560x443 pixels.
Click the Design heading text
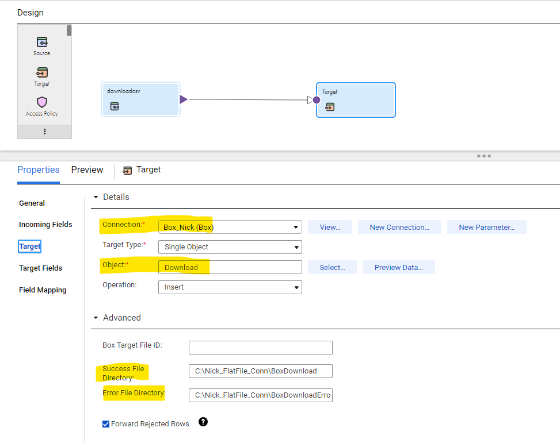(x=31, y=13)
